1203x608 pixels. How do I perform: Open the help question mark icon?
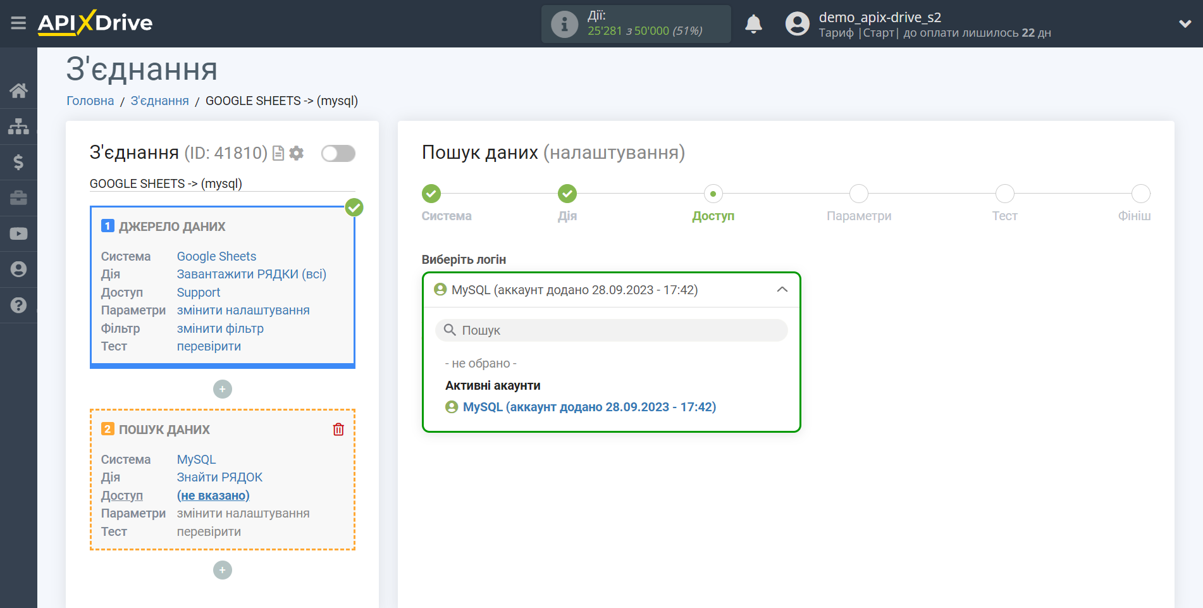[18, 305]
